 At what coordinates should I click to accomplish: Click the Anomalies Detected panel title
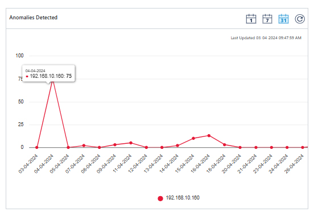pos(33,18)
